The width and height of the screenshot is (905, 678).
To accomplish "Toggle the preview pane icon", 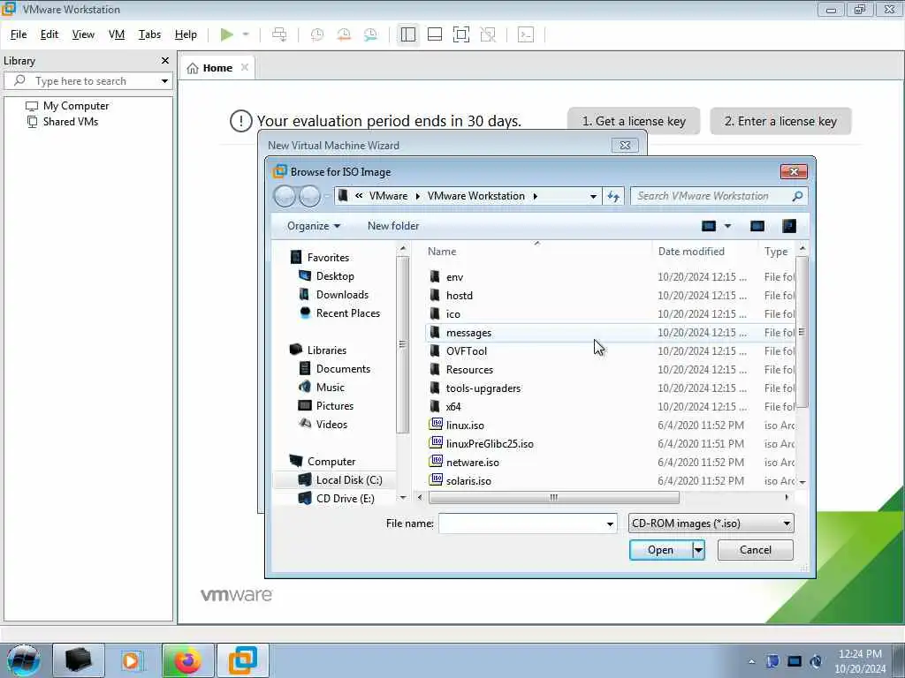I will 757,226.
